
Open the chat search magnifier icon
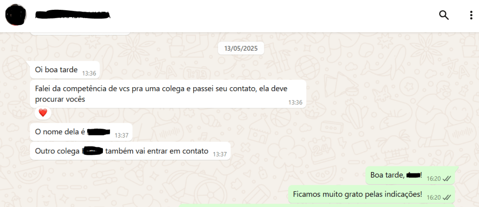point(443,15)
